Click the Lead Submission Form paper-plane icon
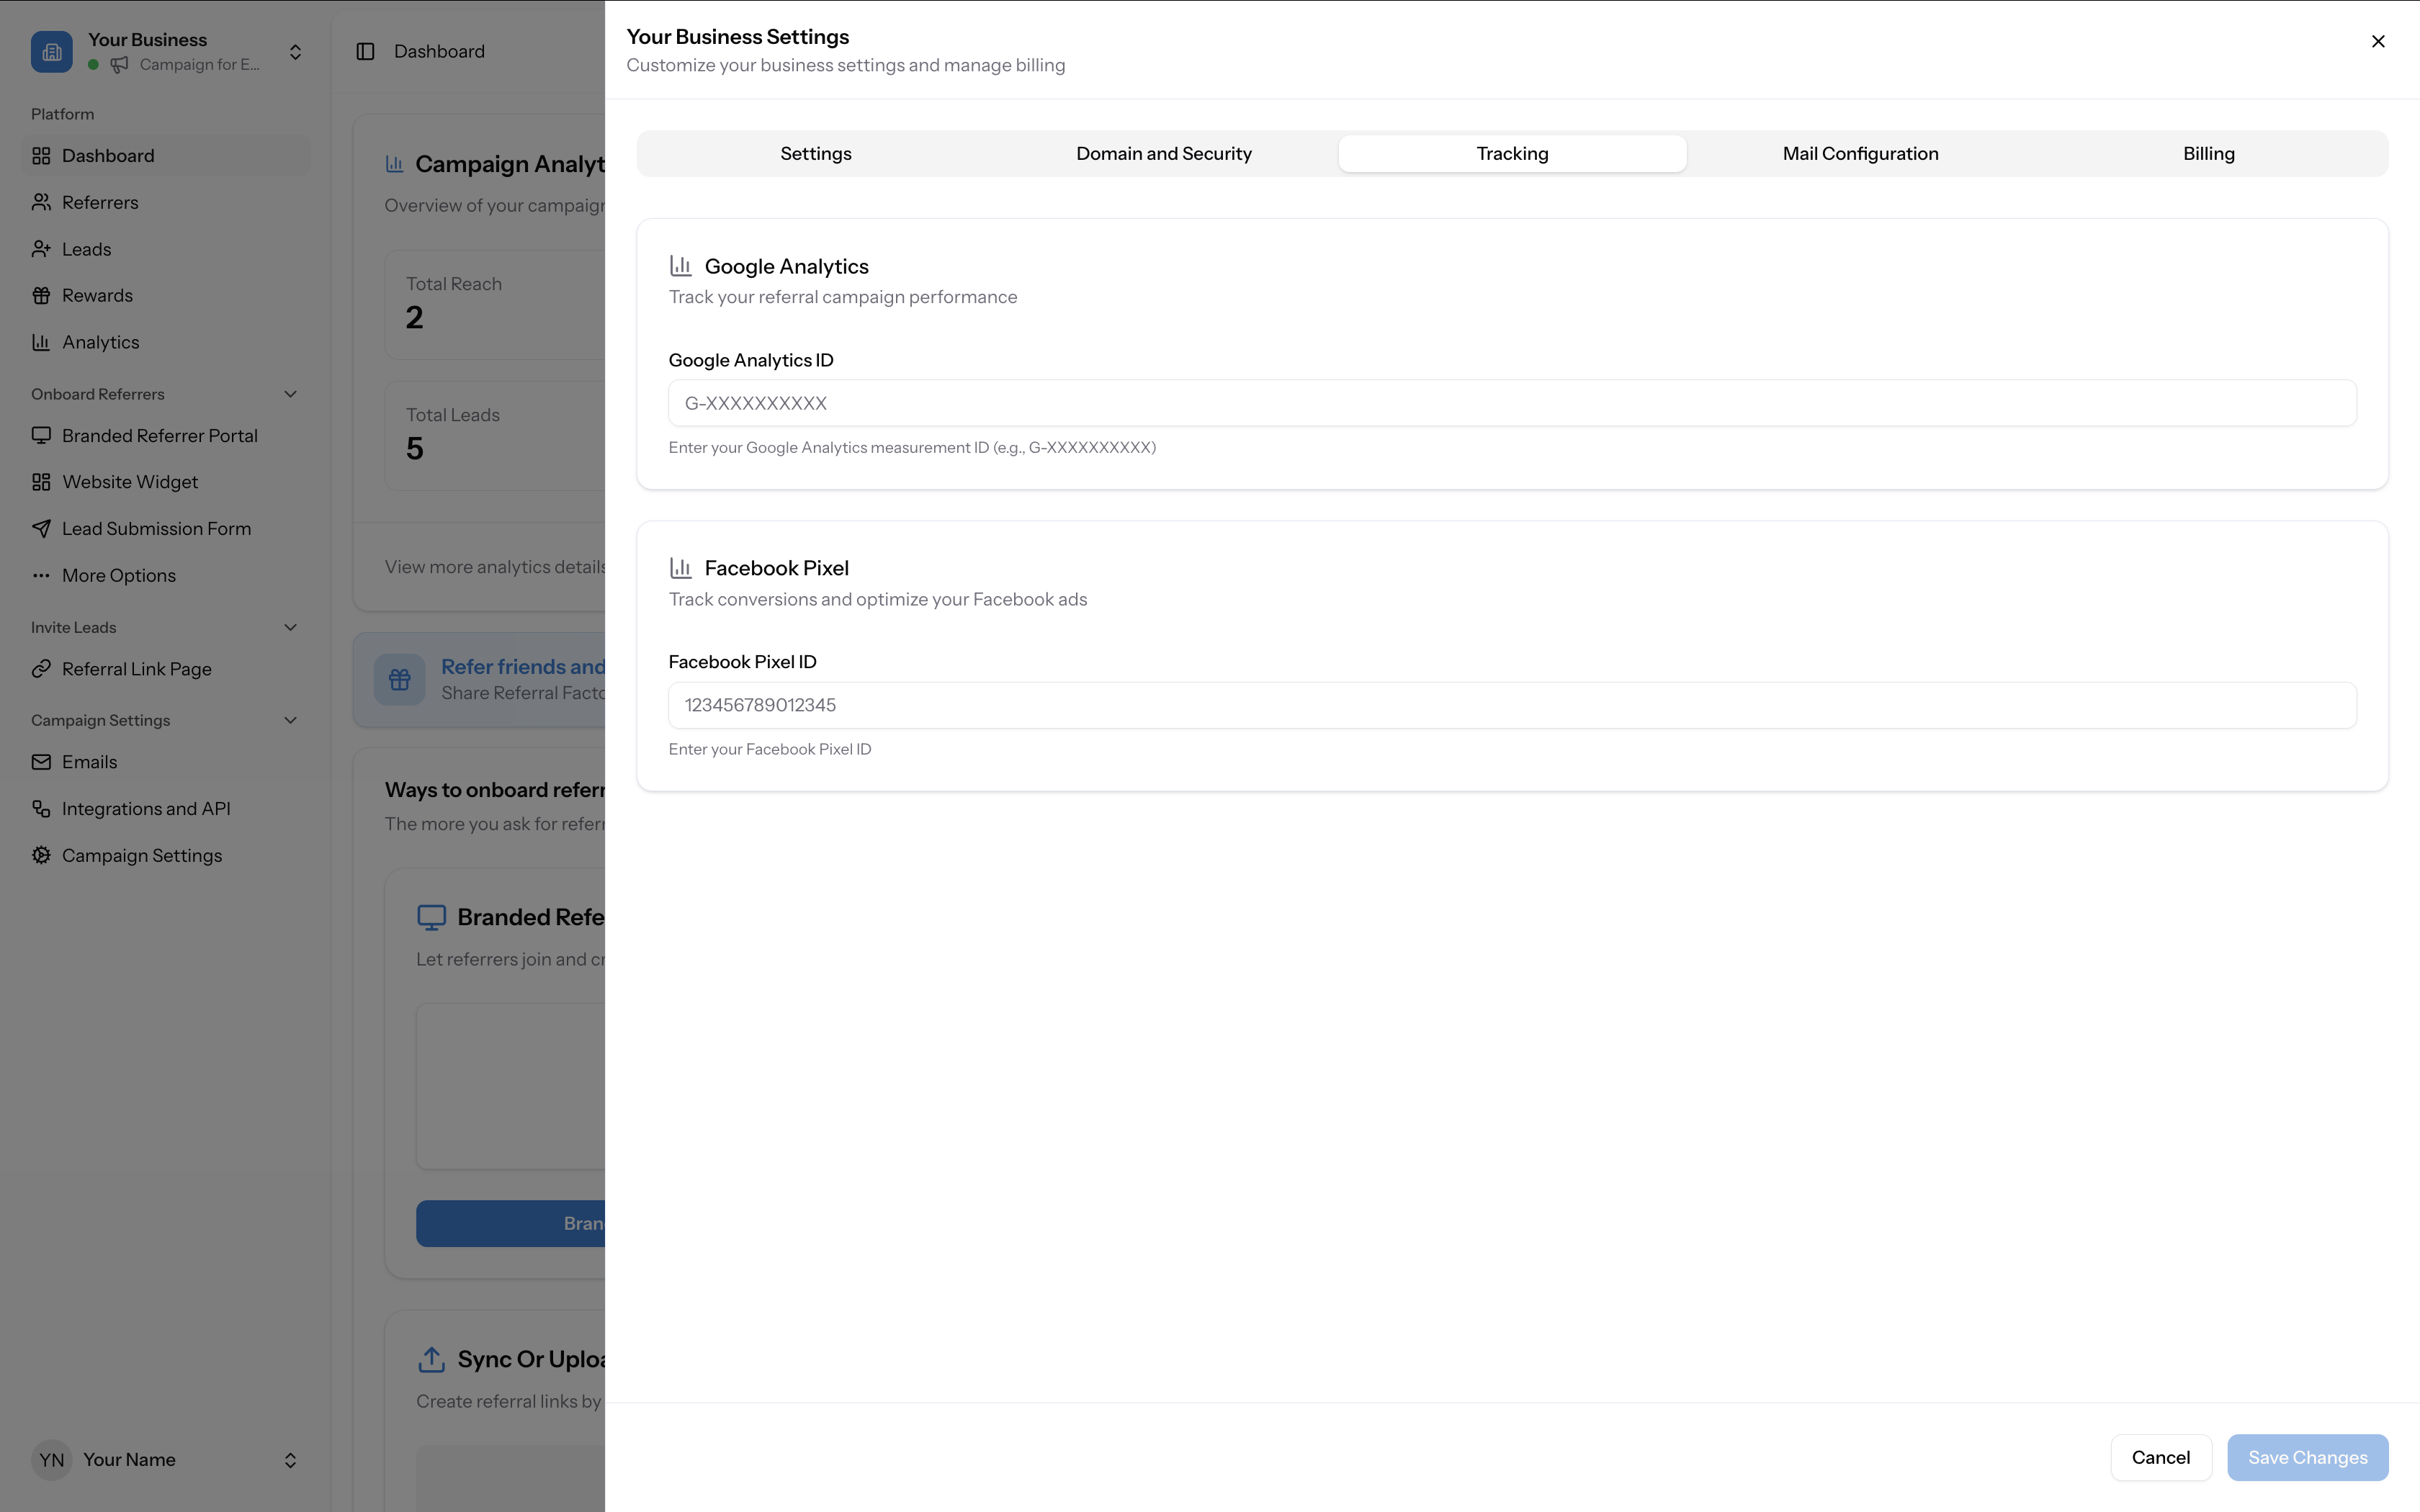The width and height of the screenshot is (2420, 1512). coord(41,528)
